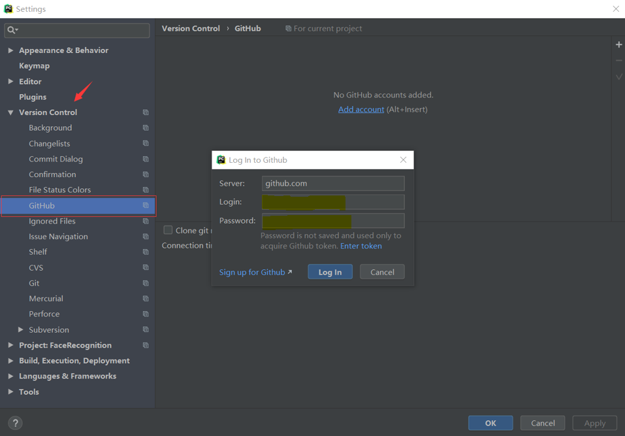
Task: Click project-level icon beside Ignored Files row
Action: point(146,221)
